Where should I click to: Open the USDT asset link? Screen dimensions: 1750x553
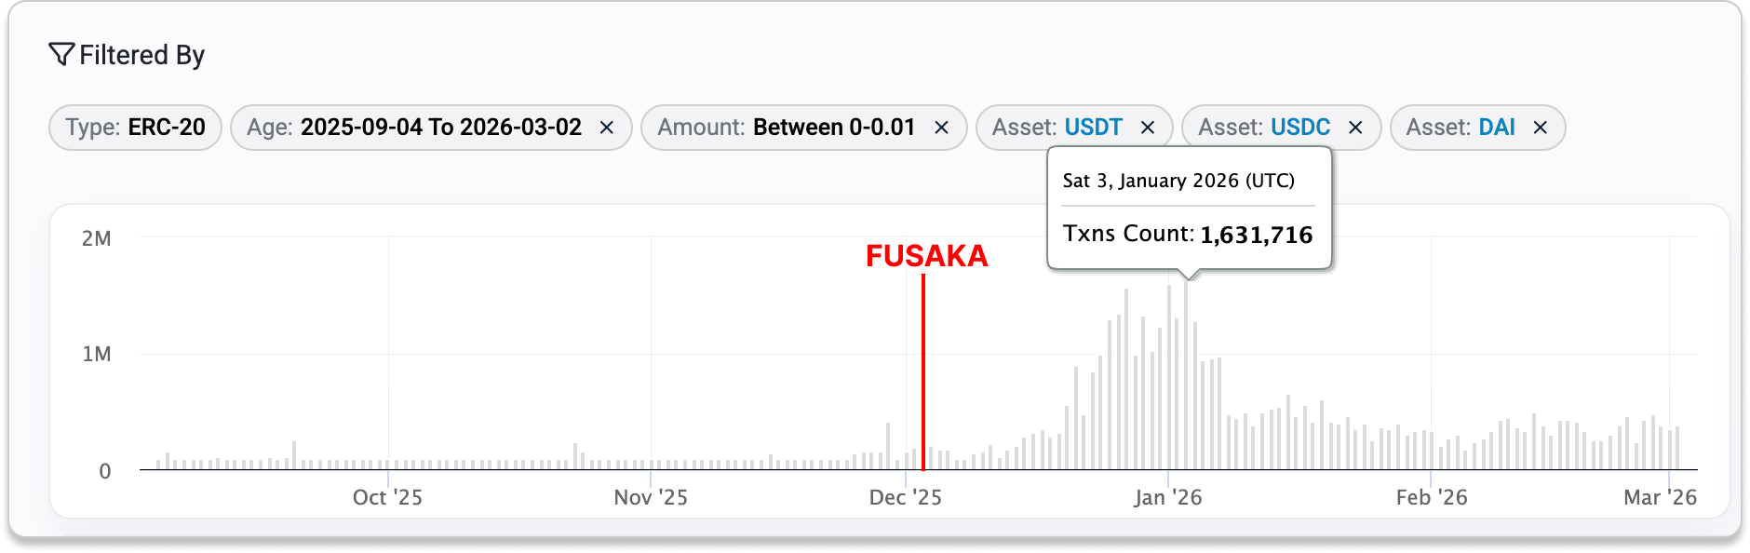(x=1093, y=128)
